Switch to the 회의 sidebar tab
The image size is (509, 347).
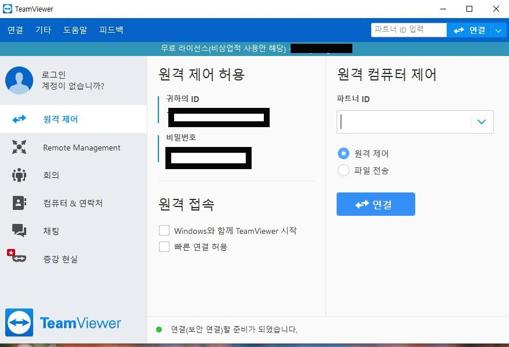tap(73, 175)
